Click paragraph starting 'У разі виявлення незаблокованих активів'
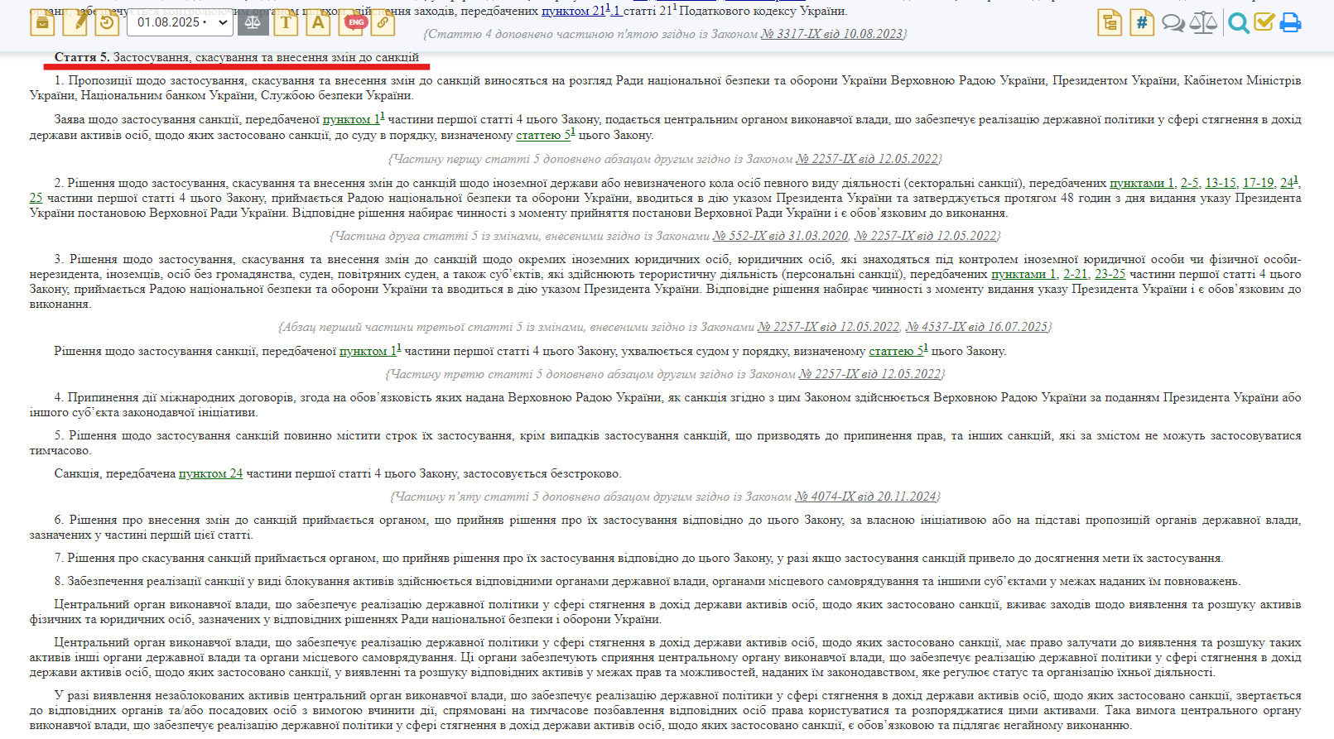 click(x=665, y=710)
